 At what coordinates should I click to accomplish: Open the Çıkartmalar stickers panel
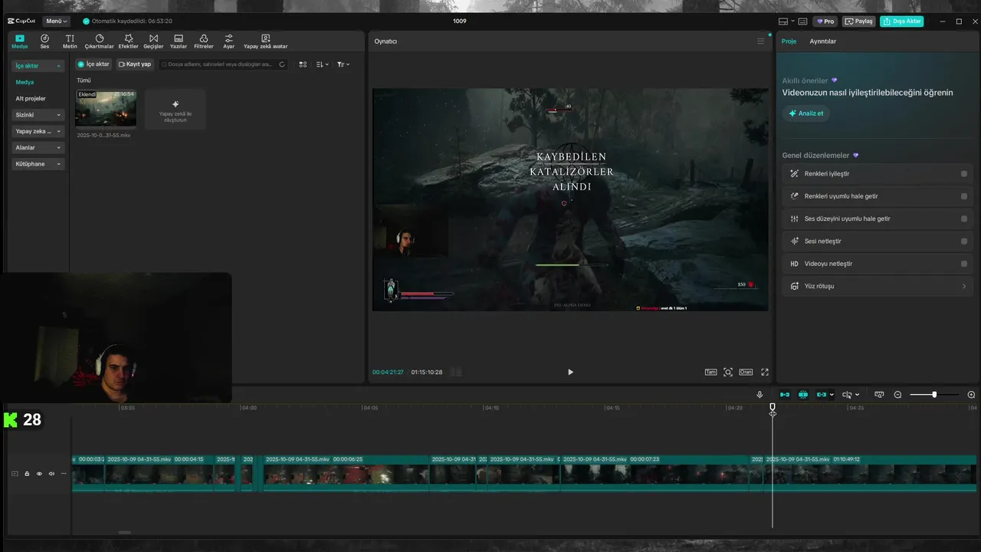click(x=99, y=41)
